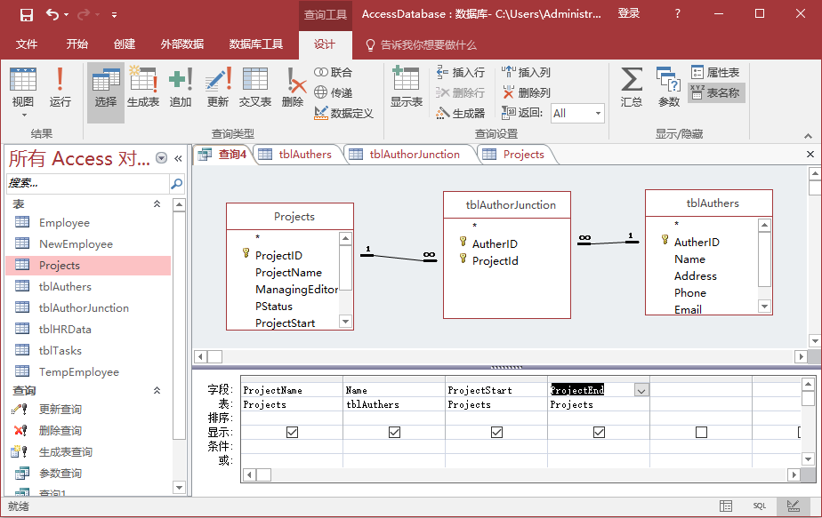
Task: Click the Save icon in title bar
Action: 26,15
